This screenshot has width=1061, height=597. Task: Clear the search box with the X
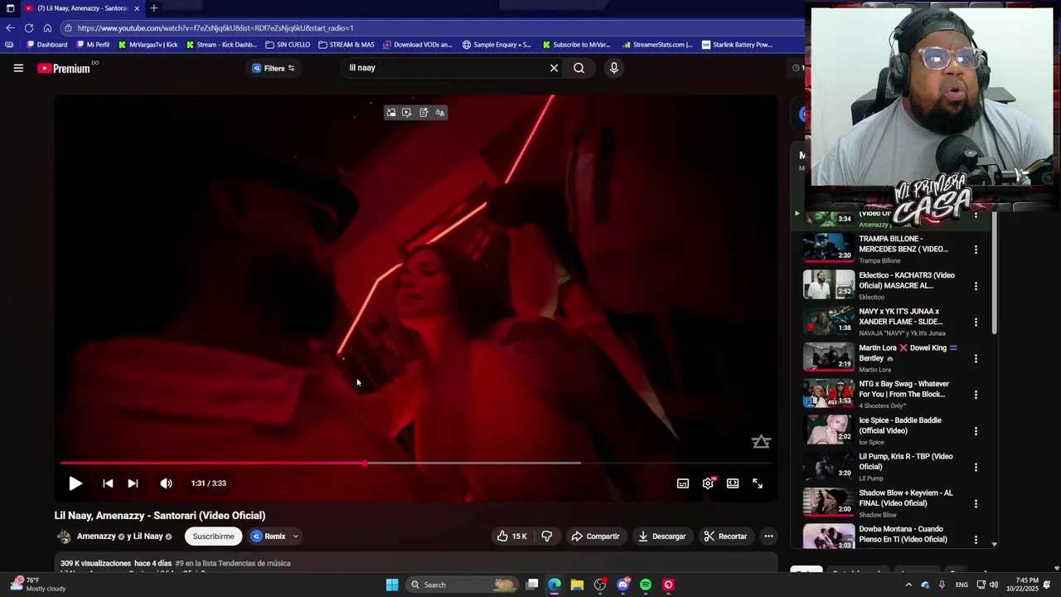554,68
